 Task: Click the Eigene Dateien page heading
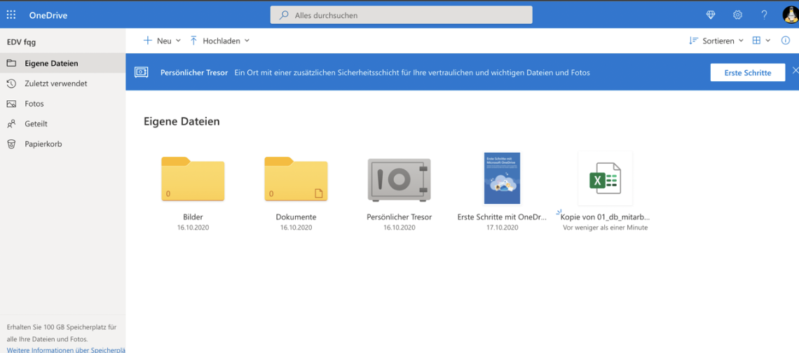(x=182, y=122)
